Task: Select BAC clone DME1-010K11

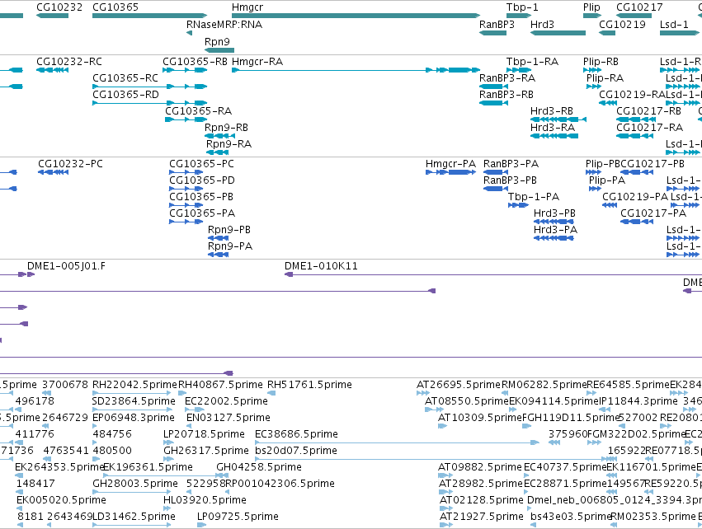Action: coord(321,266)
